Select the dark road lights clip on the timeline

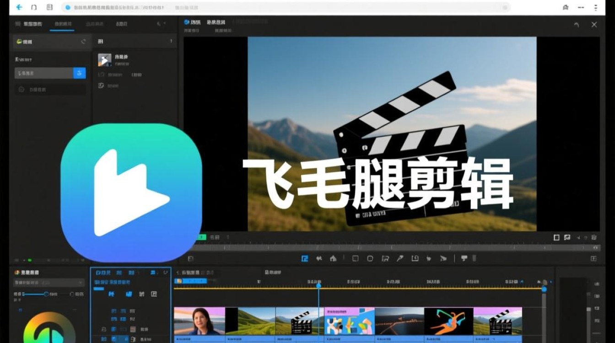pos(399,321)
